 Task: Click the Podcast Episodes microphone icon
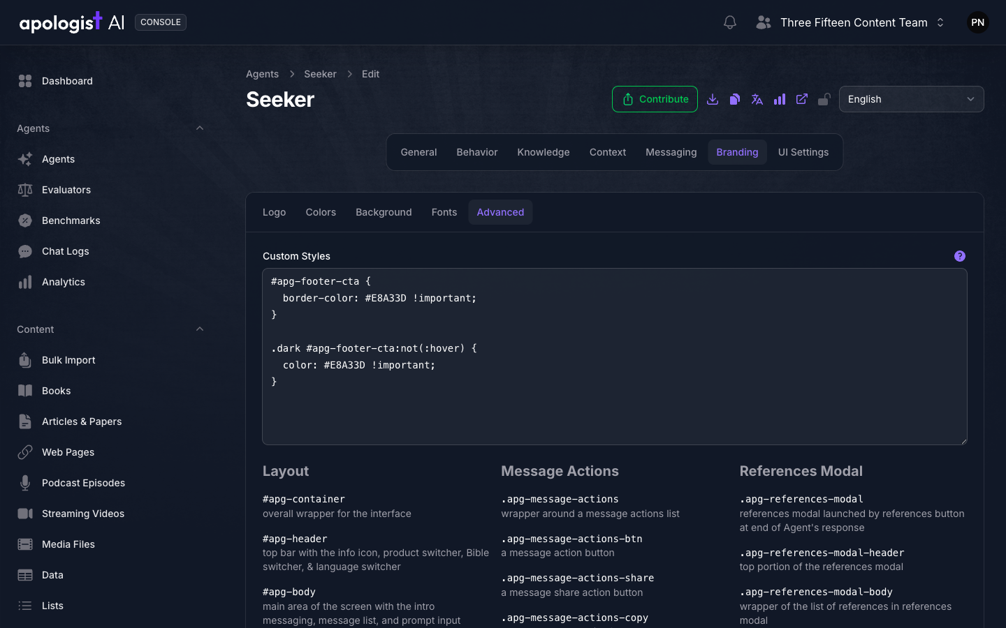(25, 483)
